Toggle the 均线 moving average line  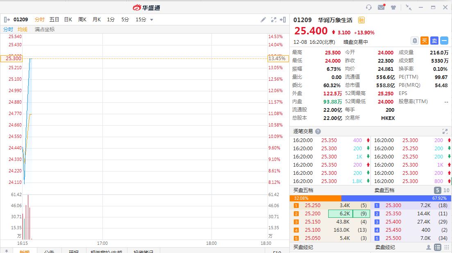[x=23, y=29]
